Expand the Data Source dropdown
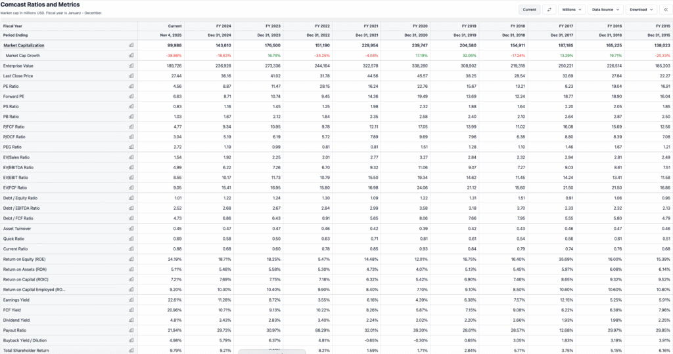The image size is (673, 354). [x=605, y=10]
